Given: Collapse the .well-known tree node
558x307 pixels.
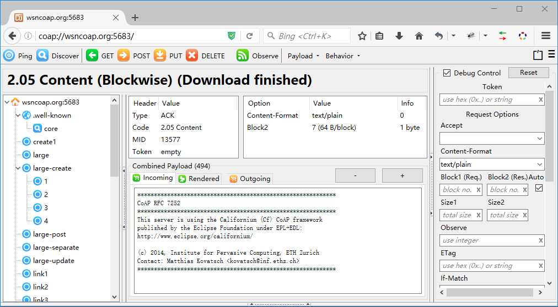Looking at the screenshot, I should [x=18, y=116].
